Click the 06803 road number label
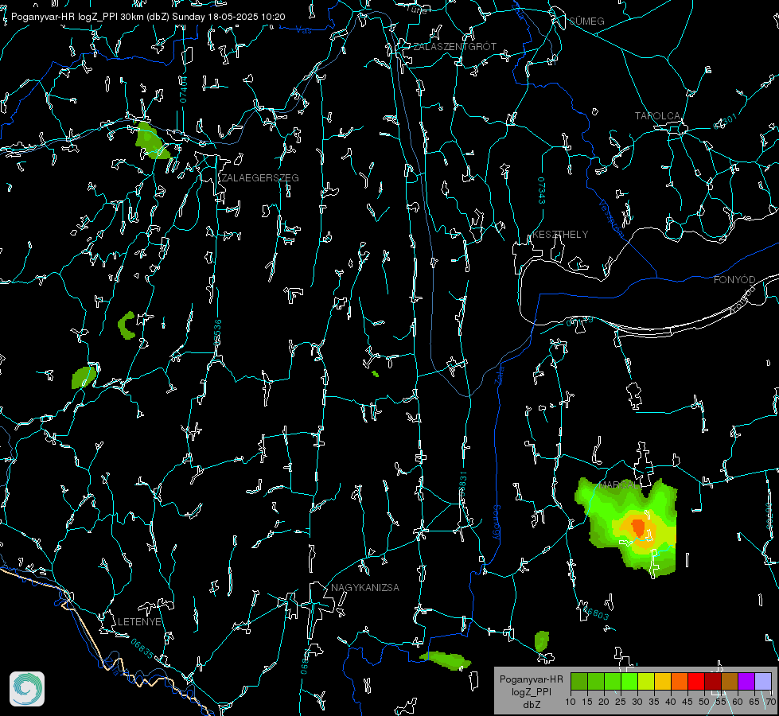The height and width of the screenshot is (716, 779). (x=596, y=613)
